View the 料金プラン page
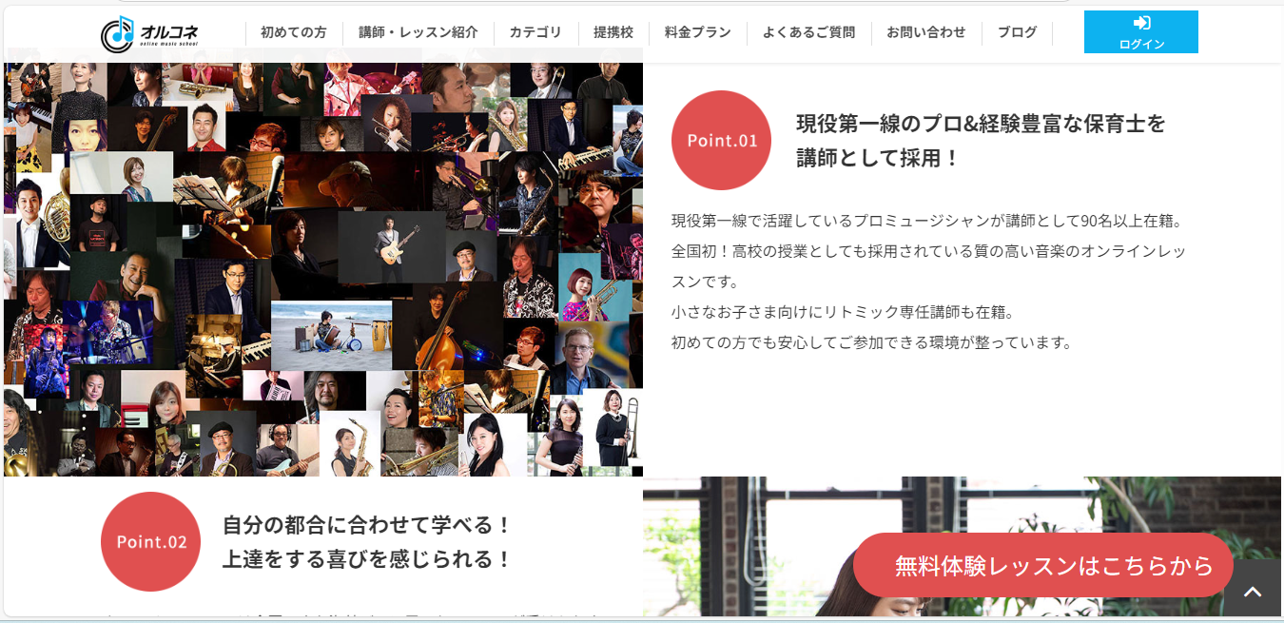Screen dimensions: 1284x623 [x=697, y=32]
